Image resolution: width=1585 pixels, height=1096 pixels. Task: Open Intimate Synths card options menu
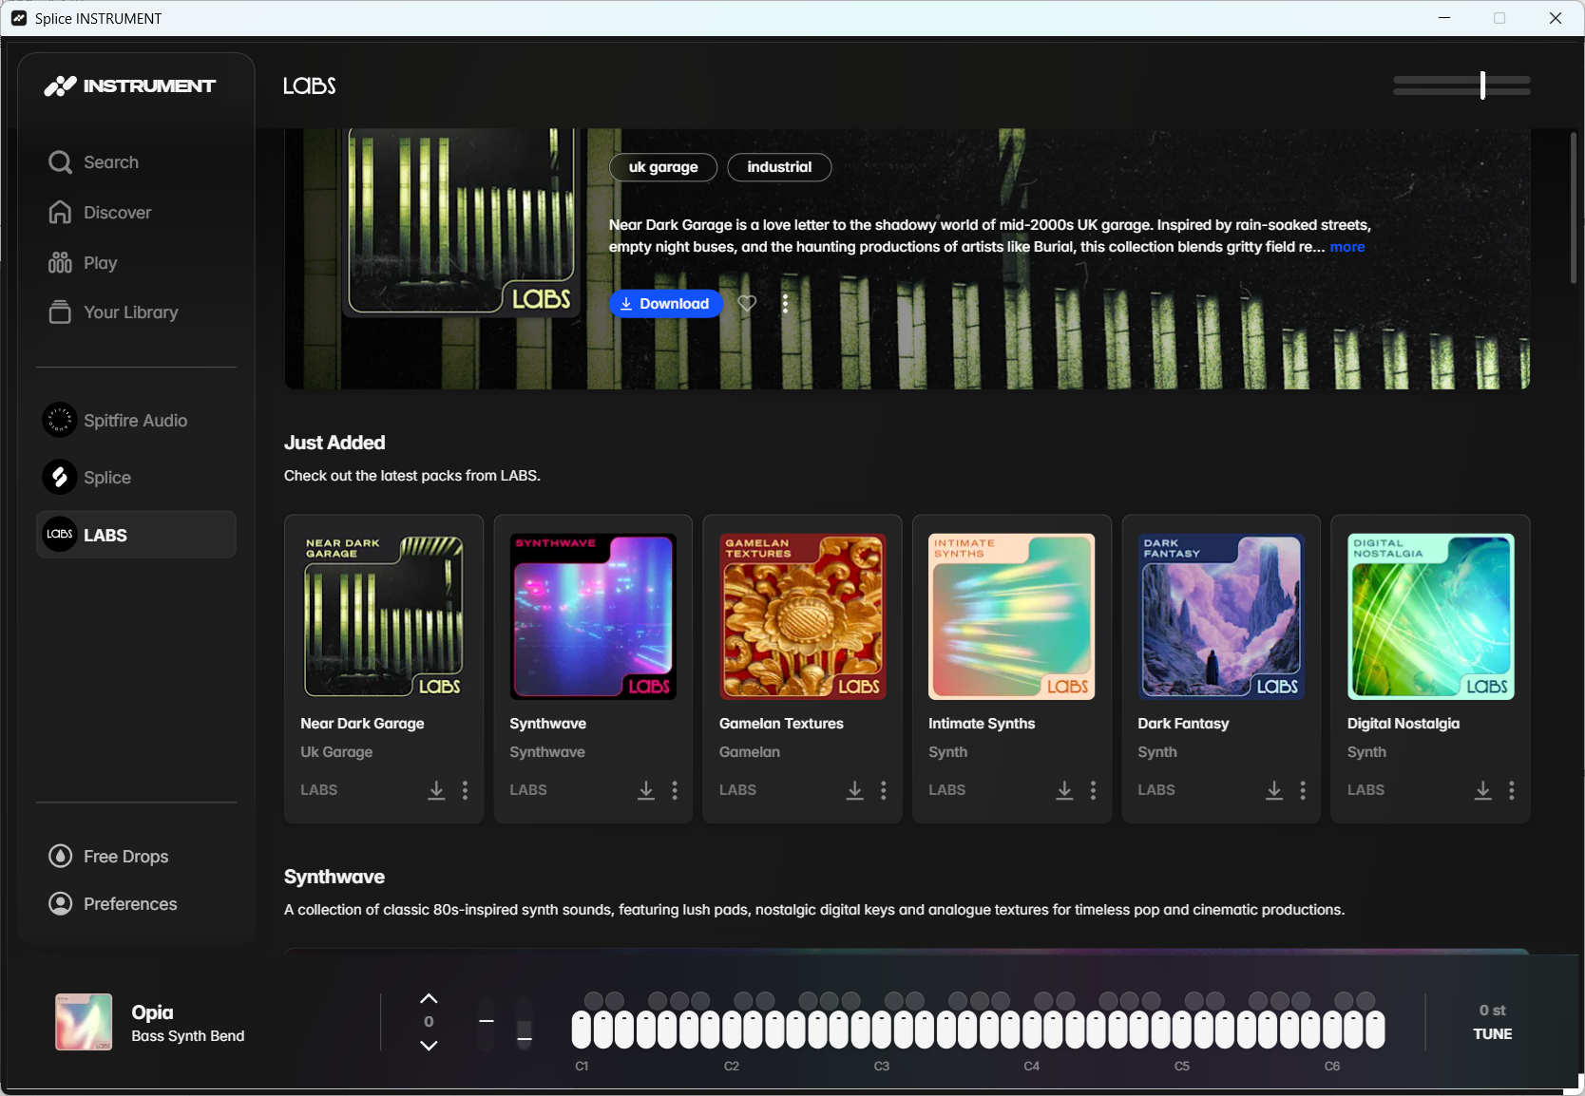coord(1093,790)
